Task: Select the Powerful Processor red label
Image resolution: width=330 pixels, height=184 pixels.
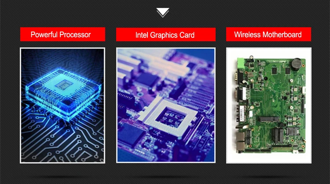Action: [63, 34]
